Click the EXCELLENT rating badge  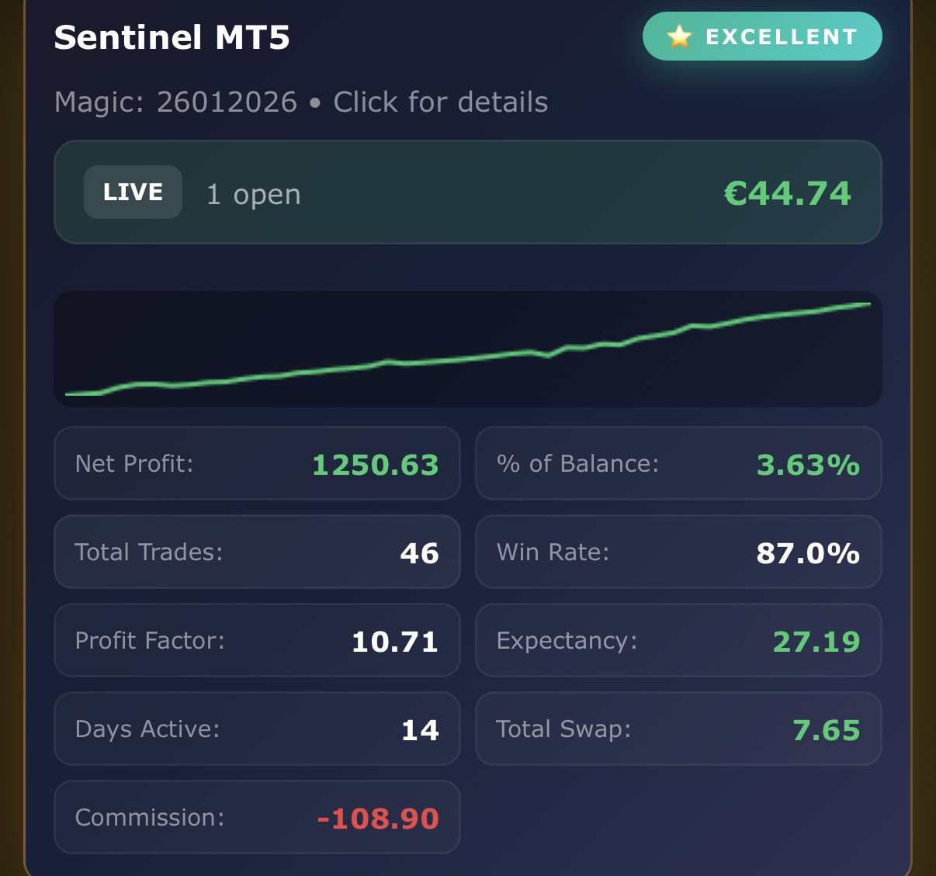click(x=762, y=36)
